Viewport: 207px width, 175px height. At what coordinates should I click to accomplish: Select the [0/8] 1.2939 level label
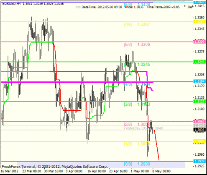point(137,164)
